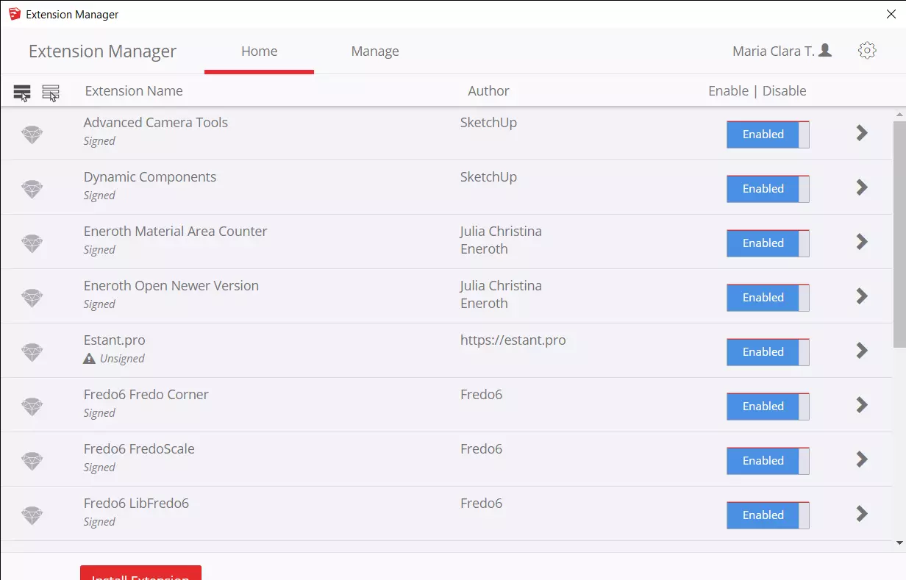This screenshot has width=906, height=580.
Task: Click the scrollbar up arrow
Action: pos(899,115)
